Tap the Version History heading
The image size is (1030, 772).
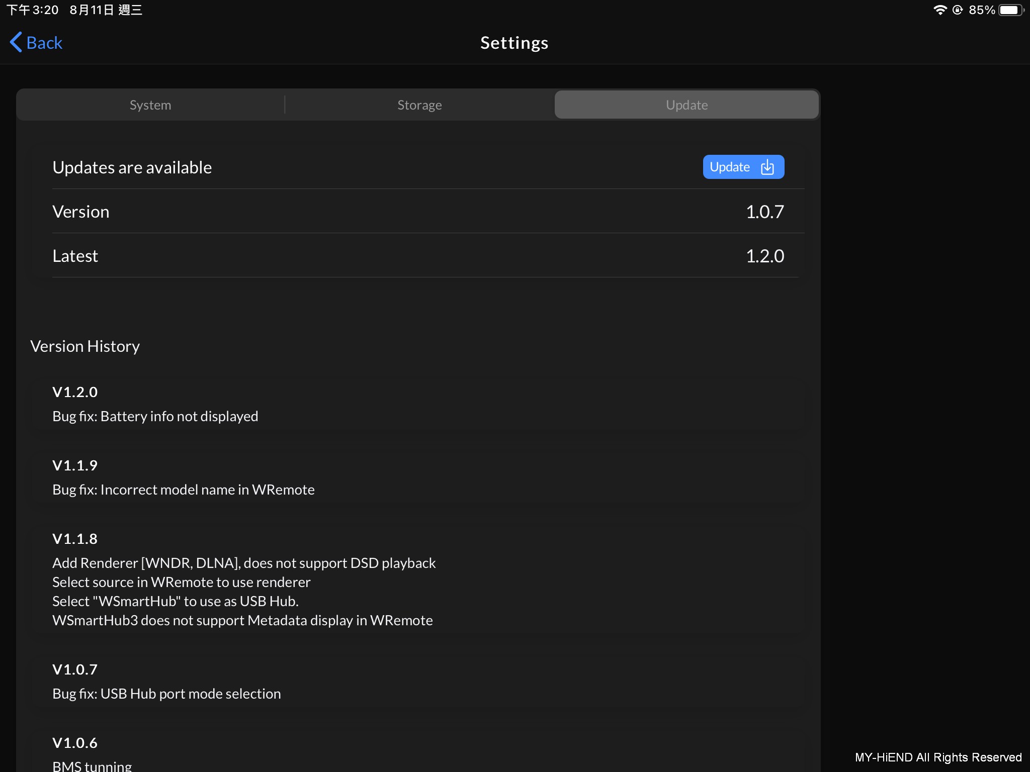(85, 346)
